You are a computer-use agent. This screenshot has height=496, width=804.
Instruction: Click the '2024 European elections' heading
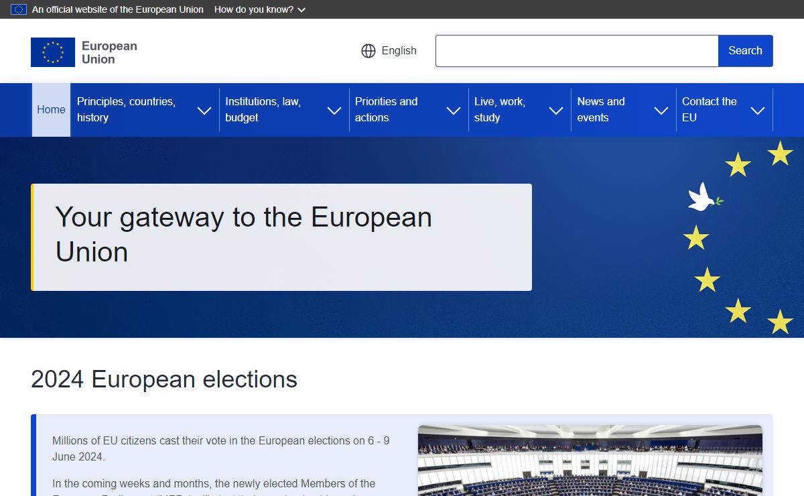coord(164,379)
